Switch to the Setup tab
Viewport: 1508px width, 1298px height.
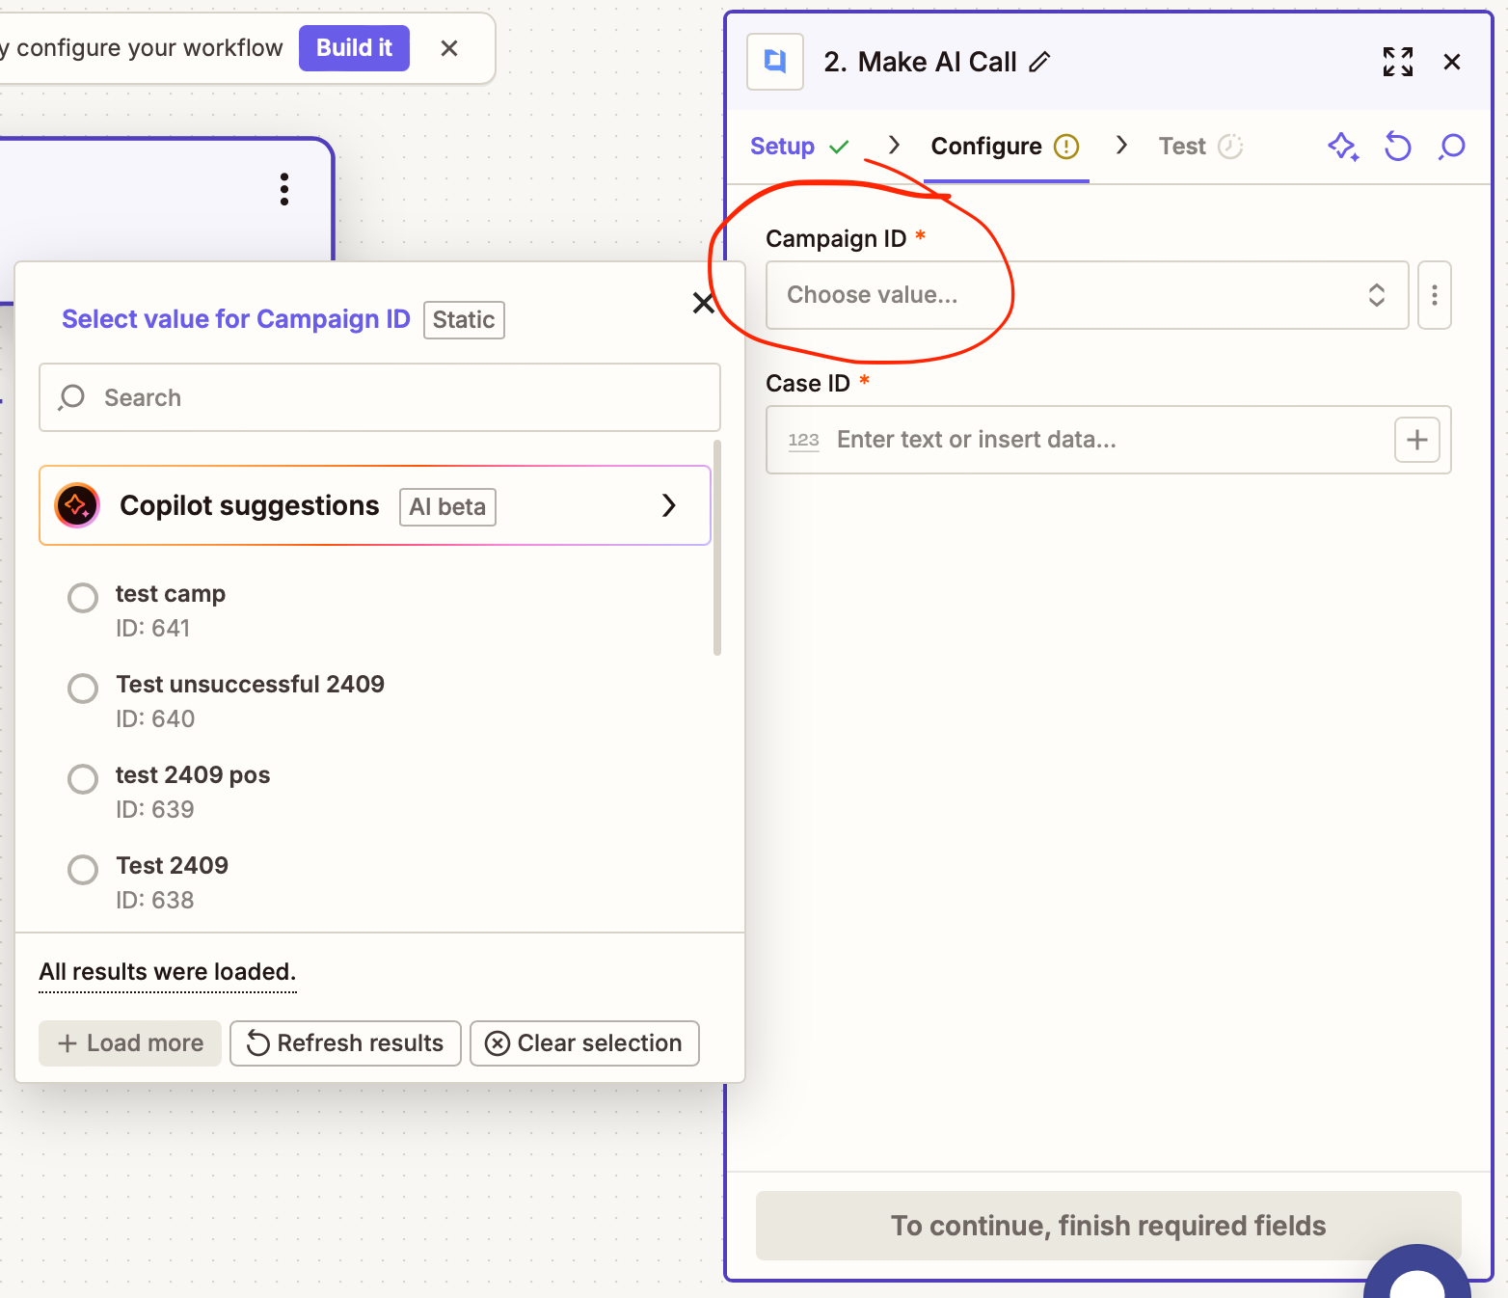[783, 146]
